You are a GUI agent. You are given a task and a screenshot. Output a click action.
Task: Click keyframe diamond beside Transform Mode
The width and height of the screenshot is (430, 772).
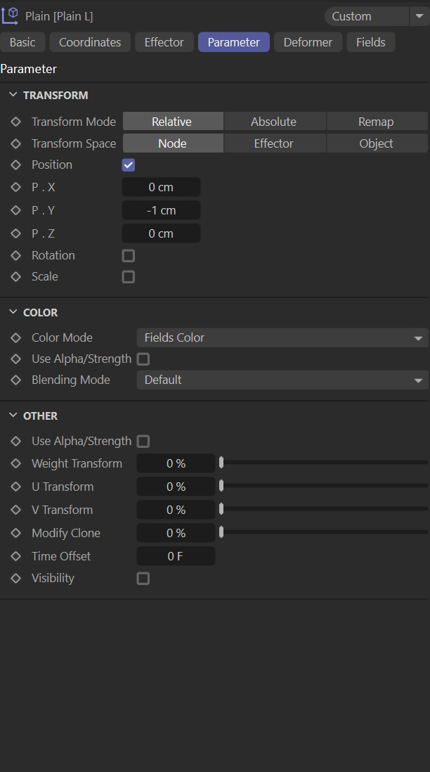(x=16, y=122)
